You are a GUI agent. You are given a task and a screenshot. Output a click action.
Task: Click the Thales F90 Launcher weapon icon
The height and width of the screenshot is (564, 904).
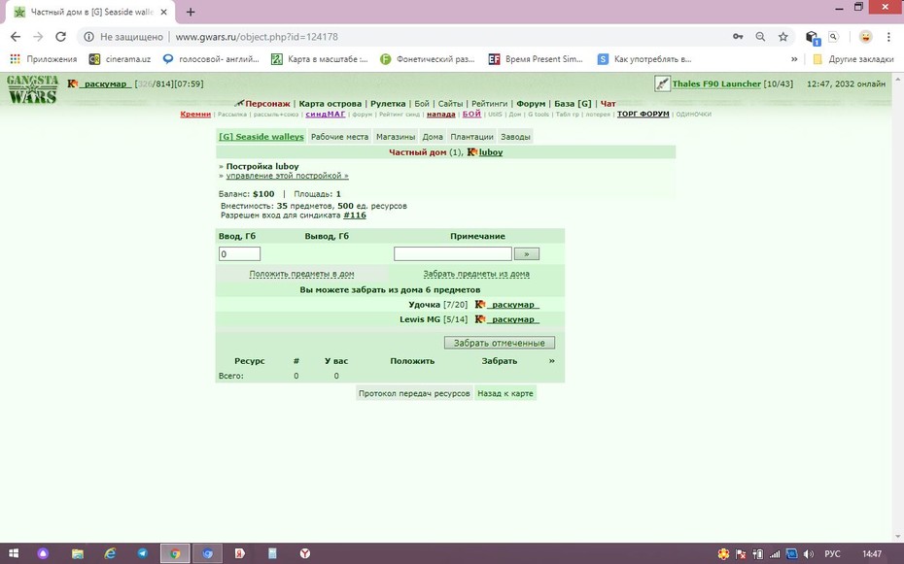[x=662, y=84]
